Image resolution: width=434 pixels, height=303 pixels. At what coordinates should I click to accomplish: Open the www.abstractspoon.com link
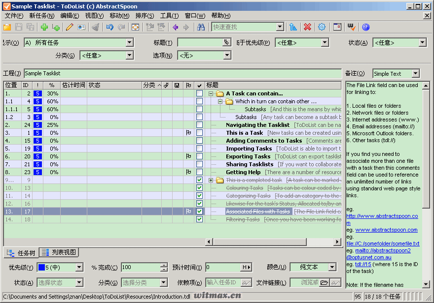tap(386, 230)
